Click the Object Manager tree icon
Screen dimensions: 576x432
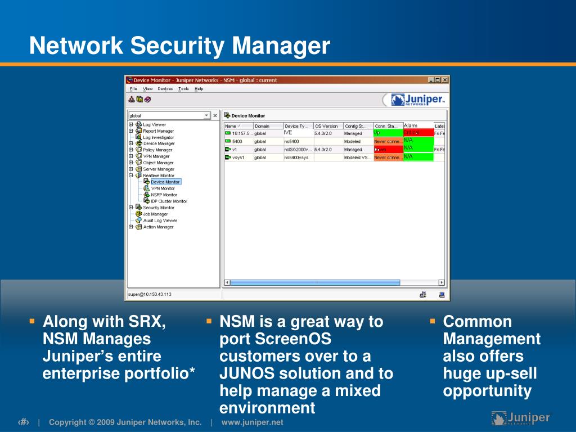point(138,163)
